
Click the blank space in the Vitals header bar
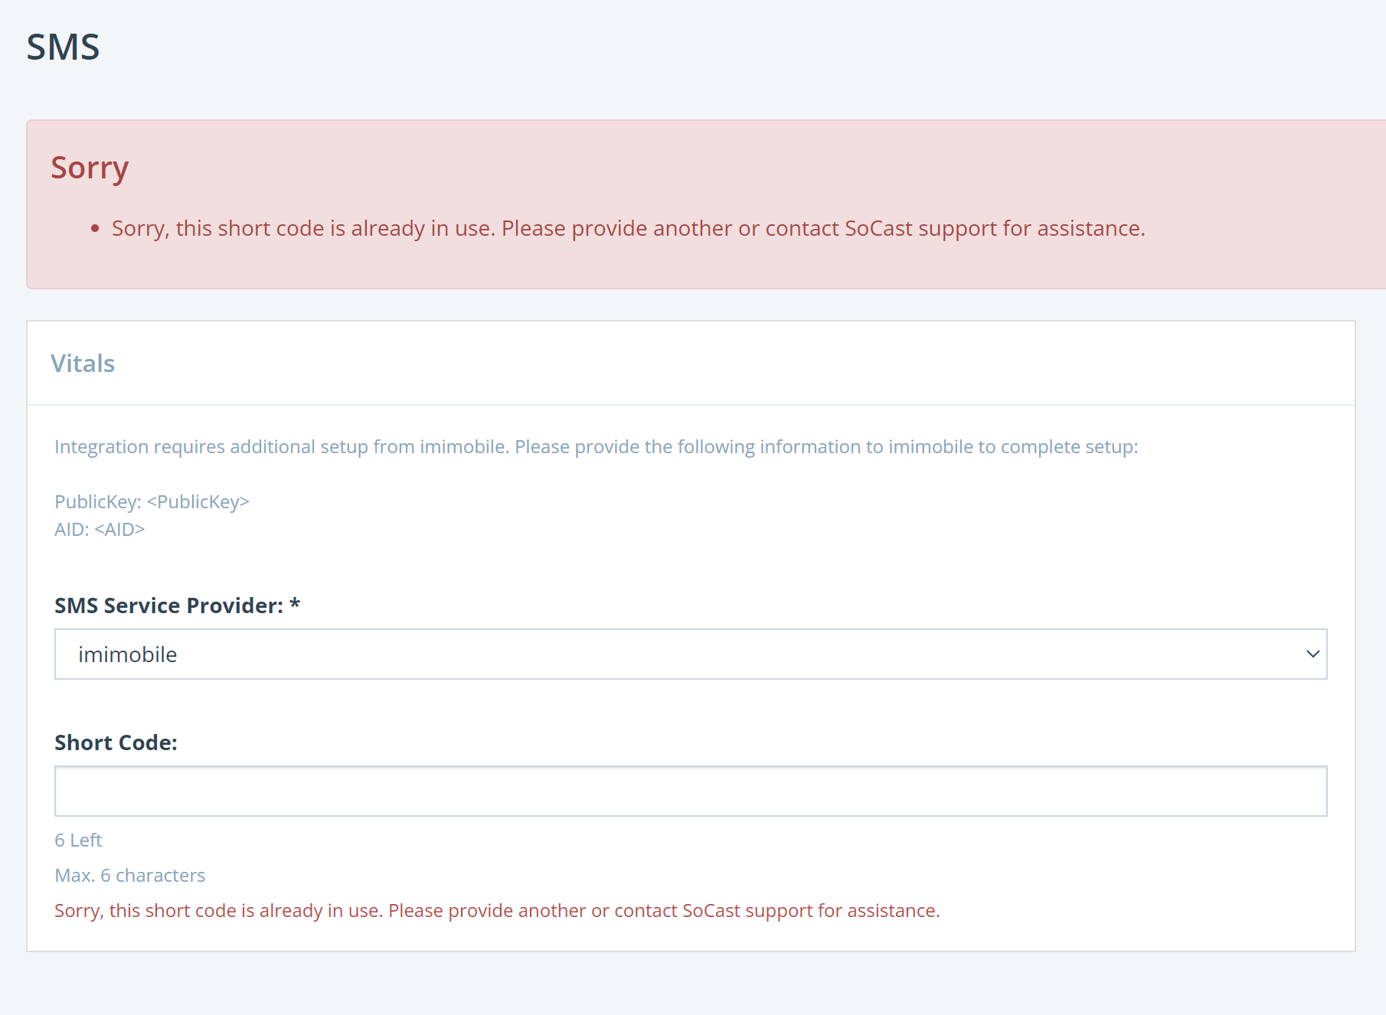click(x=727, y=364)
